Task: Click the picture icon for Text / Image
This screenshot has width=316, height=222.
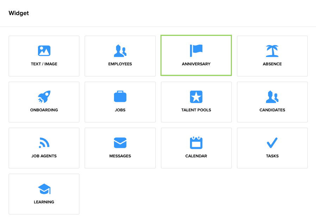Action: pyautogui.click(x=44, y=51)
